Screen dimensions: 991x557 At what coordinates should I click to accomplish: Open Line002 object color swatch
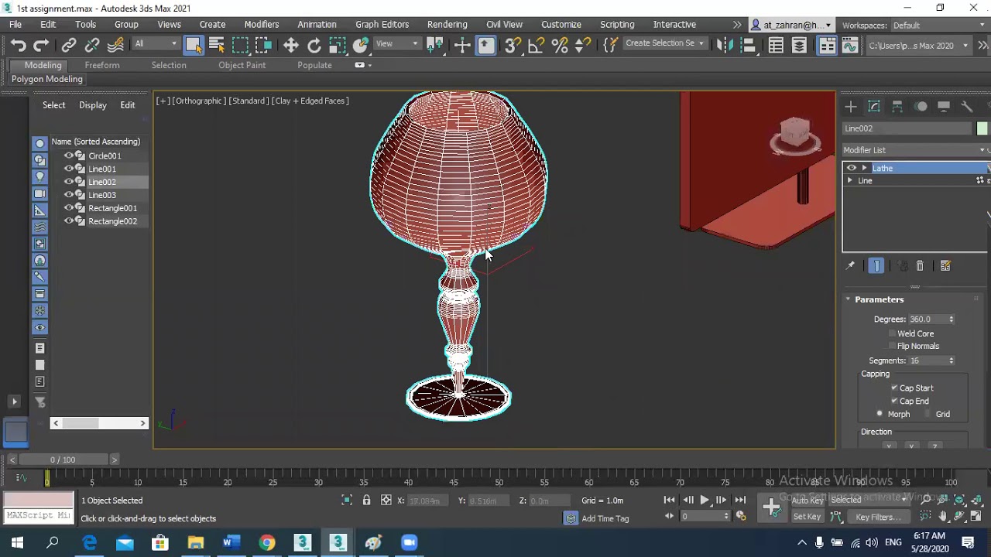point(982,128)
